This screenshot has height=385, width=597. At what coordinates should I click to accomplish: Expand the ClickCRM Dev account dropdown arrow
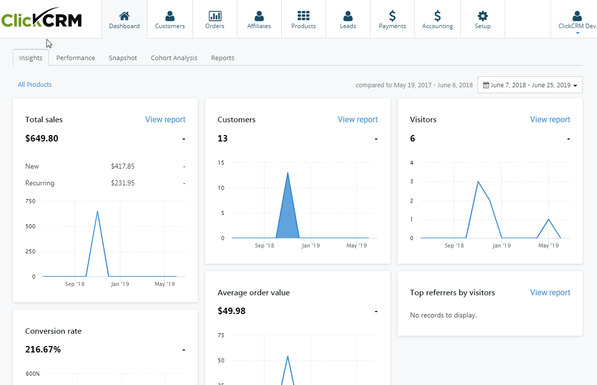tap(577, 33)
